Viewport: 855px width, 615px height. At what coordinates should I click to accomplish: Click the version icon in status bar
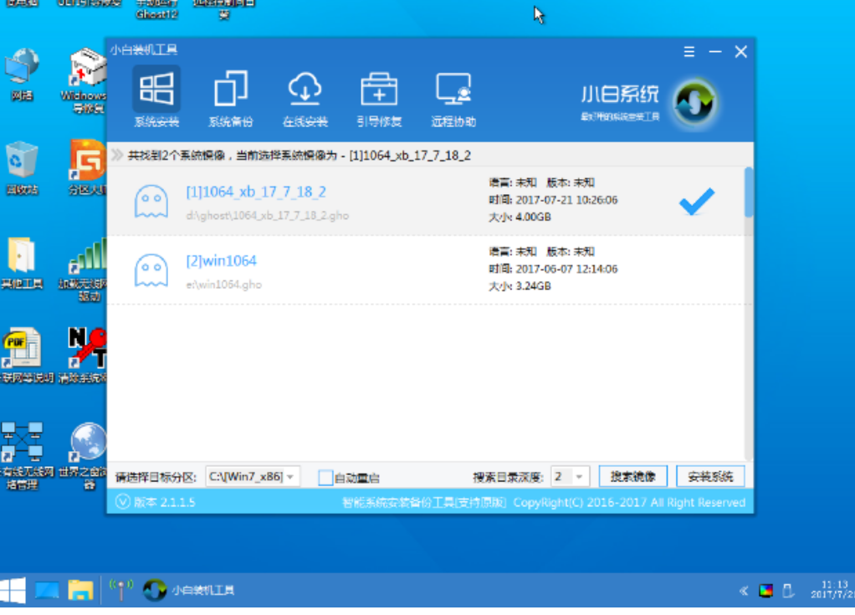pyautogui.click(x=123, y=501)
